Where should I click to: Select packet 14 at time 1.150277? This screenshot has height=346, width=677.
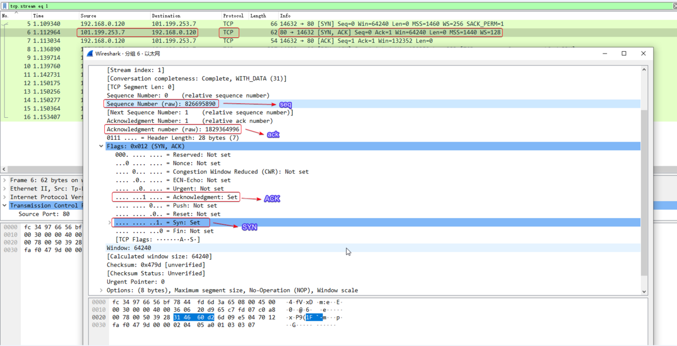43,100
